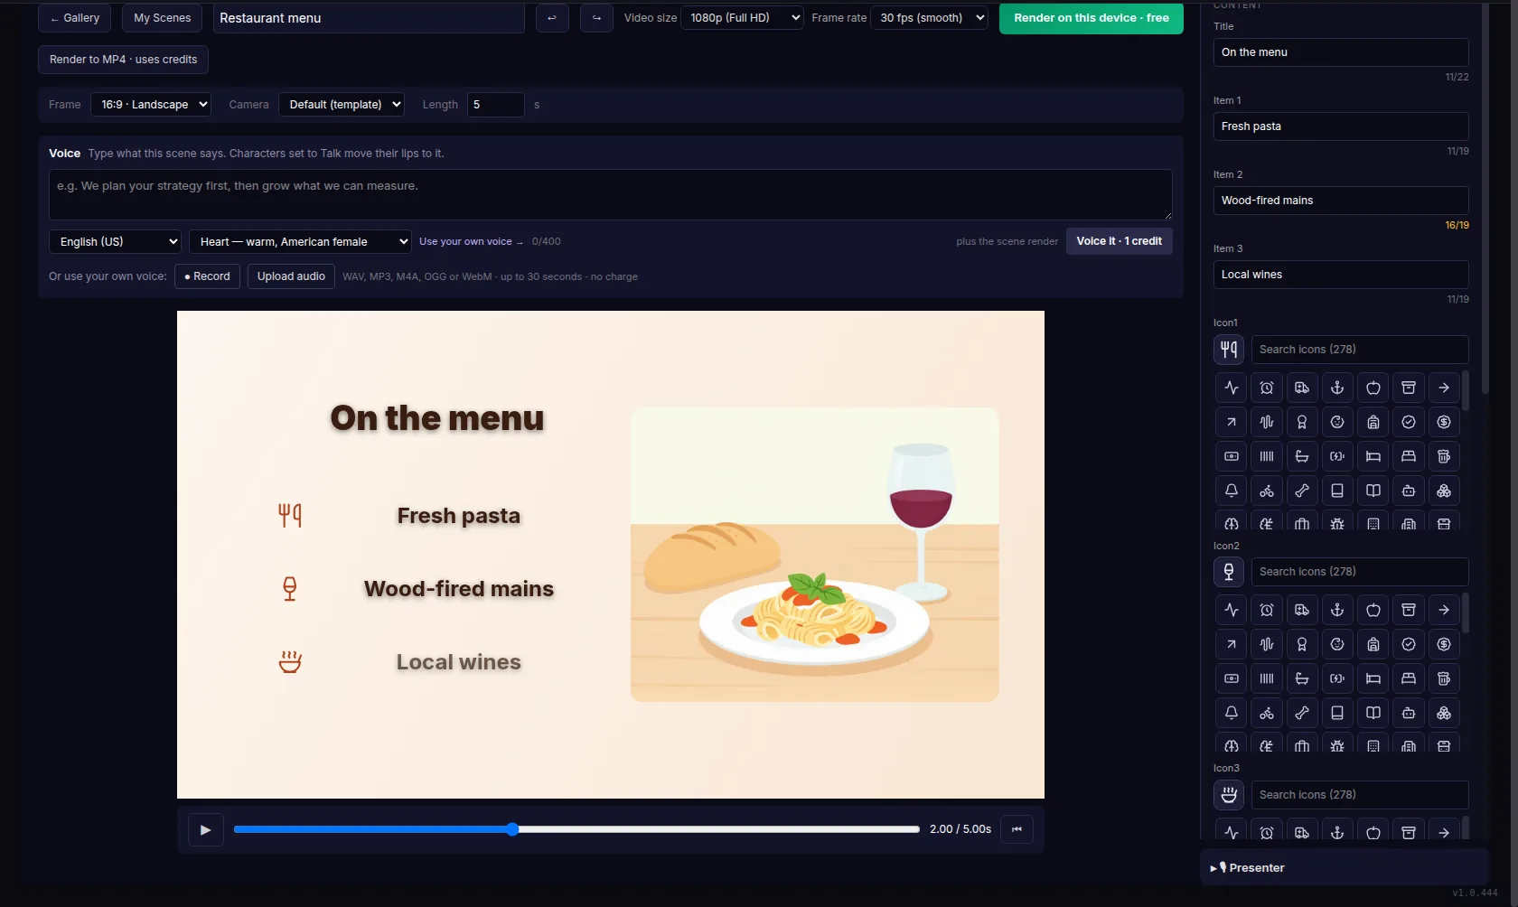Click Voice it 1 credit button
This screenshot has width=1518, height=907.
click(x=1120, y=241)
